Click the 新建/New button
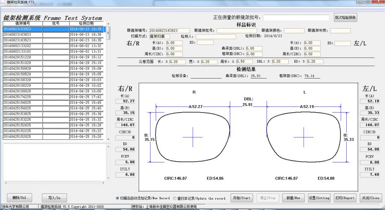The image size is (385, 210). (293, 198)
